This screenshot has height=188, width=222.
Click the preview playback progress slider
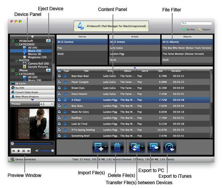pos(32,144)
